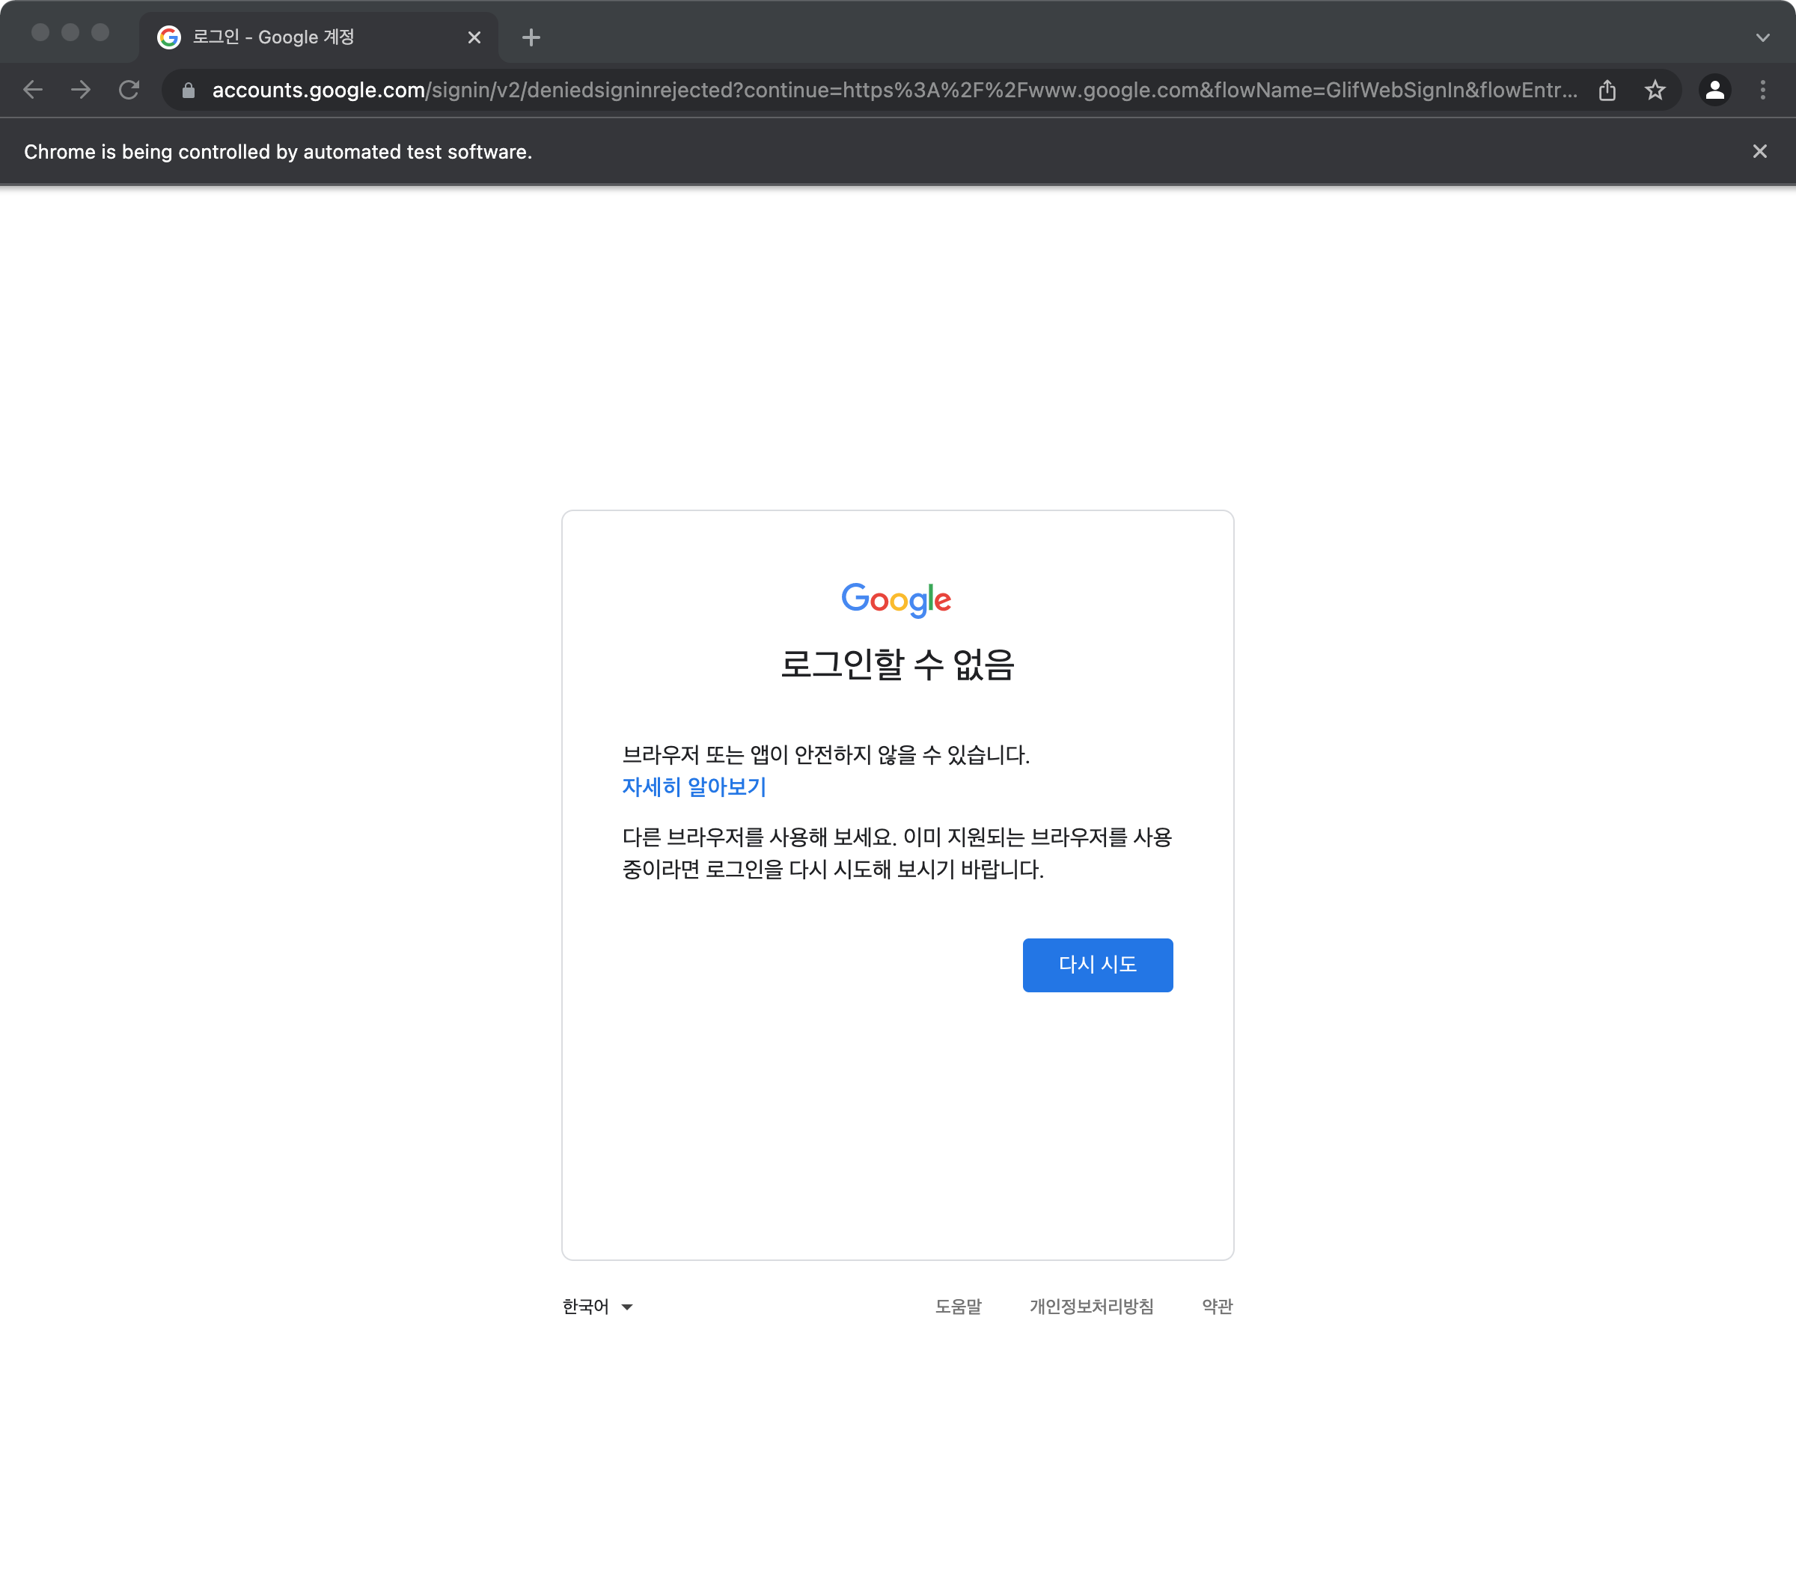Select the 로그인 - Google 계정 tab
The height and width of the screenshot is (1585, 1796).
coord(299,37)
